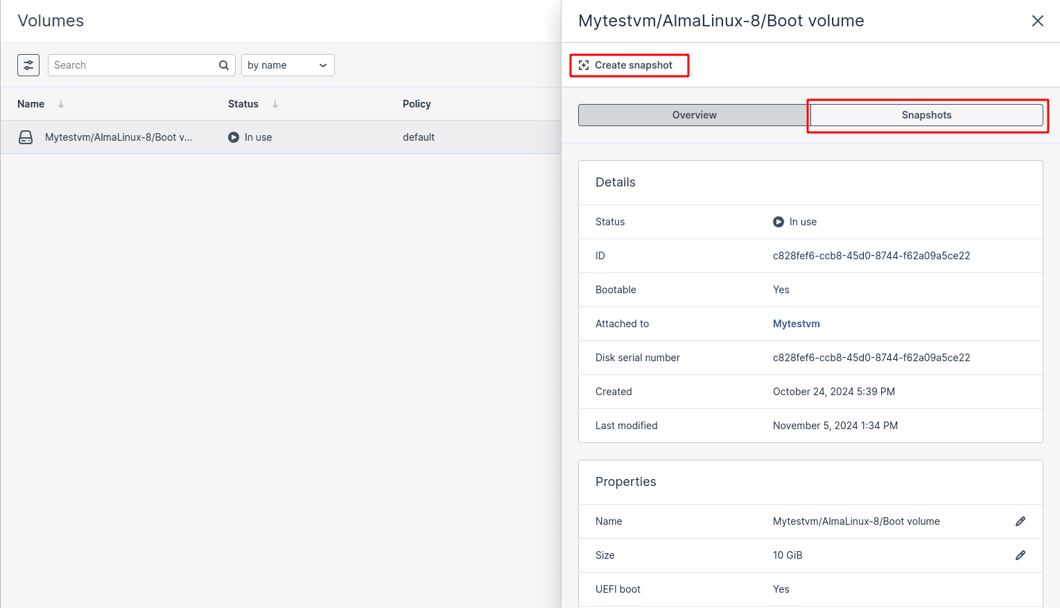
Task: Click the In use status icon in table row
Action: point(234,137)
